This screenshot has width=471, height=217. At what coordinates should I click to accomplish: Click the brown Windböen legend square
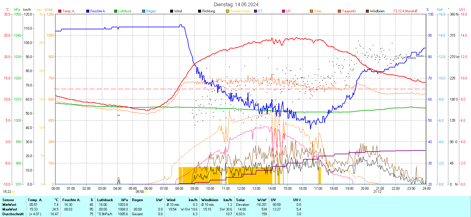[x=367, y=11]
